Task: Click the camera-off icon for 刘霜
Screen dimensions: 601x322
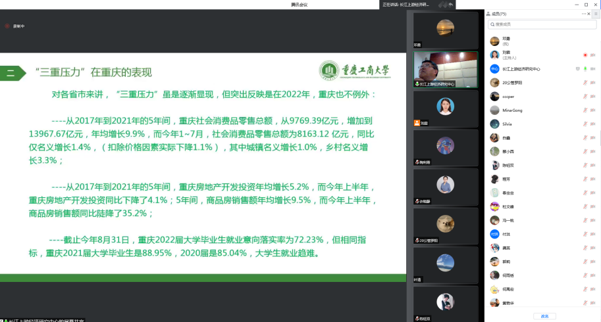Action: [x=593, y=55]
